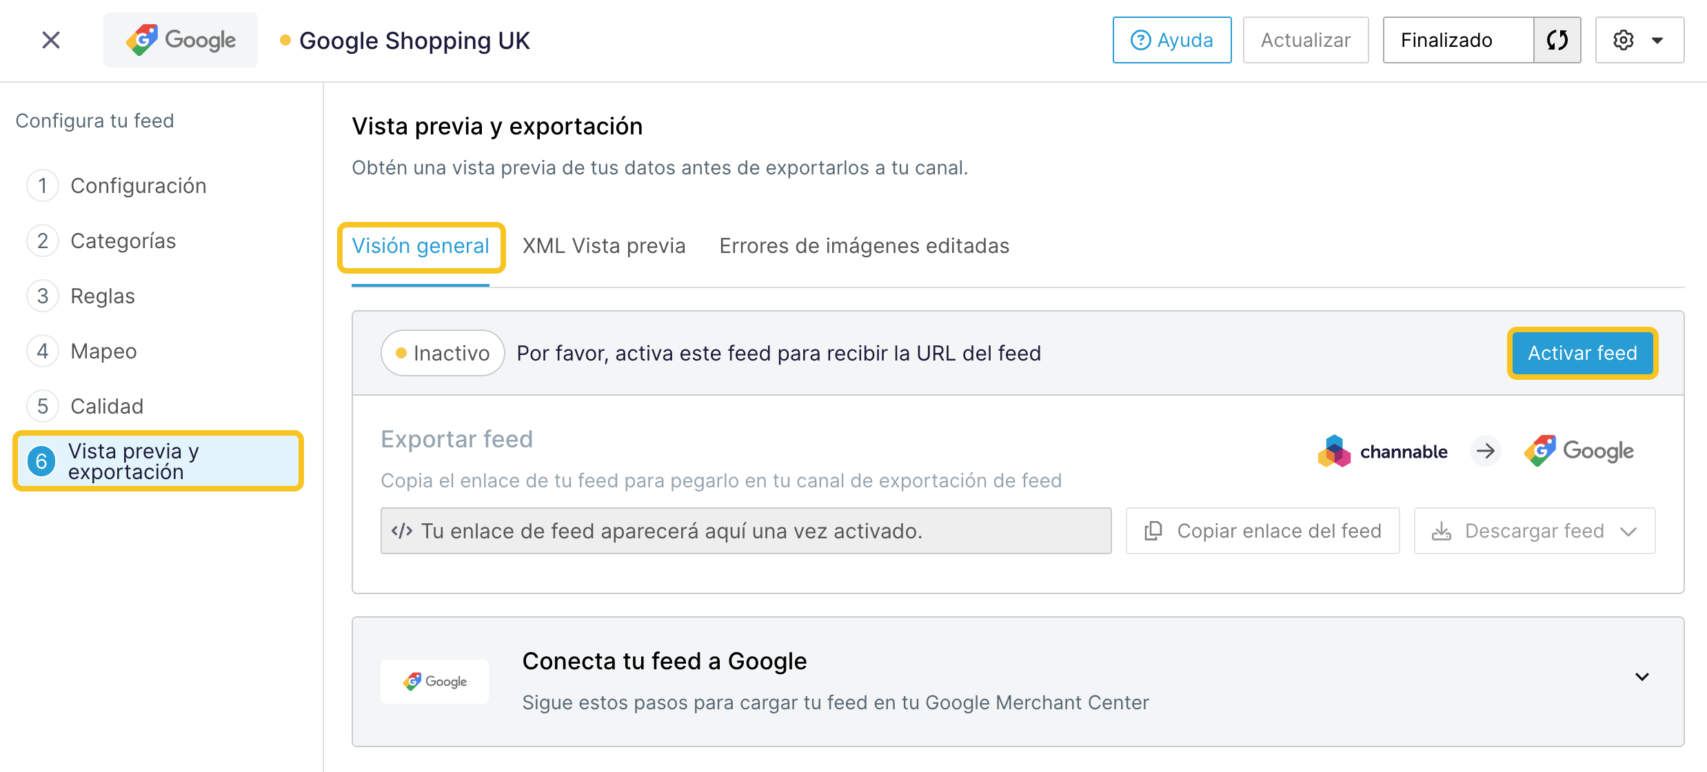
Task: Click the Channable logo icon
Action: point(1334,451)
